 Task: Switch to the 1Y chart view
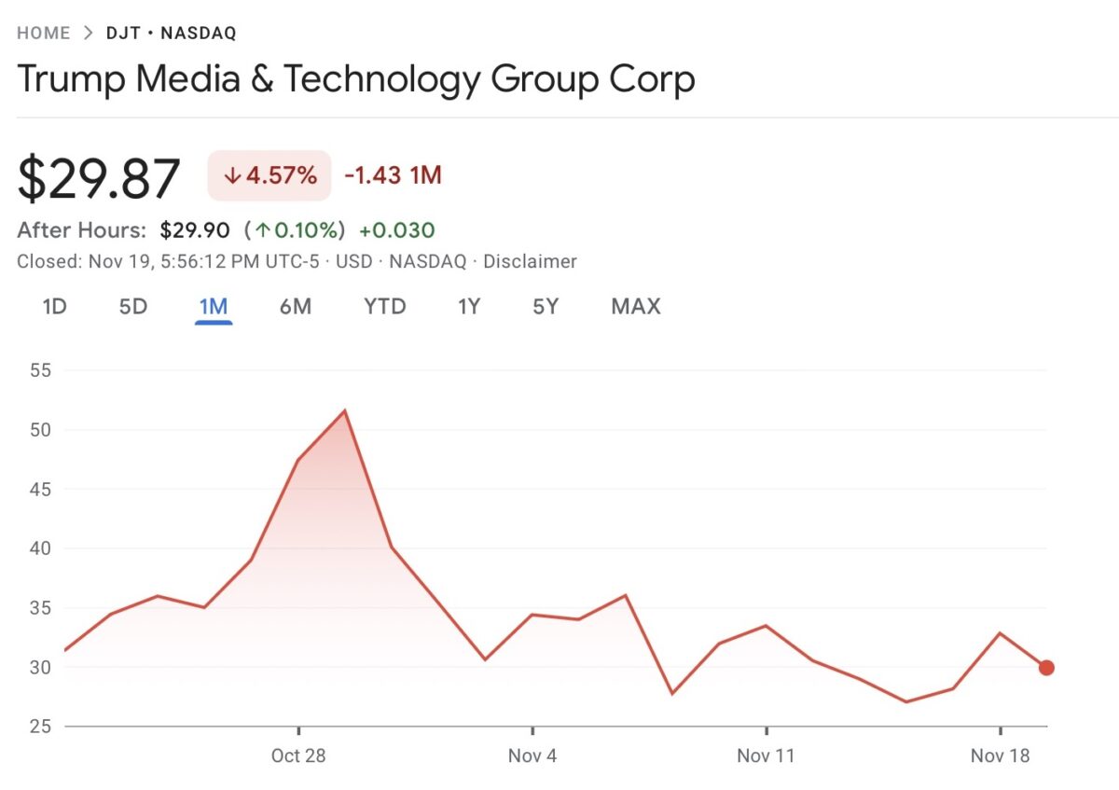(469, 306)
